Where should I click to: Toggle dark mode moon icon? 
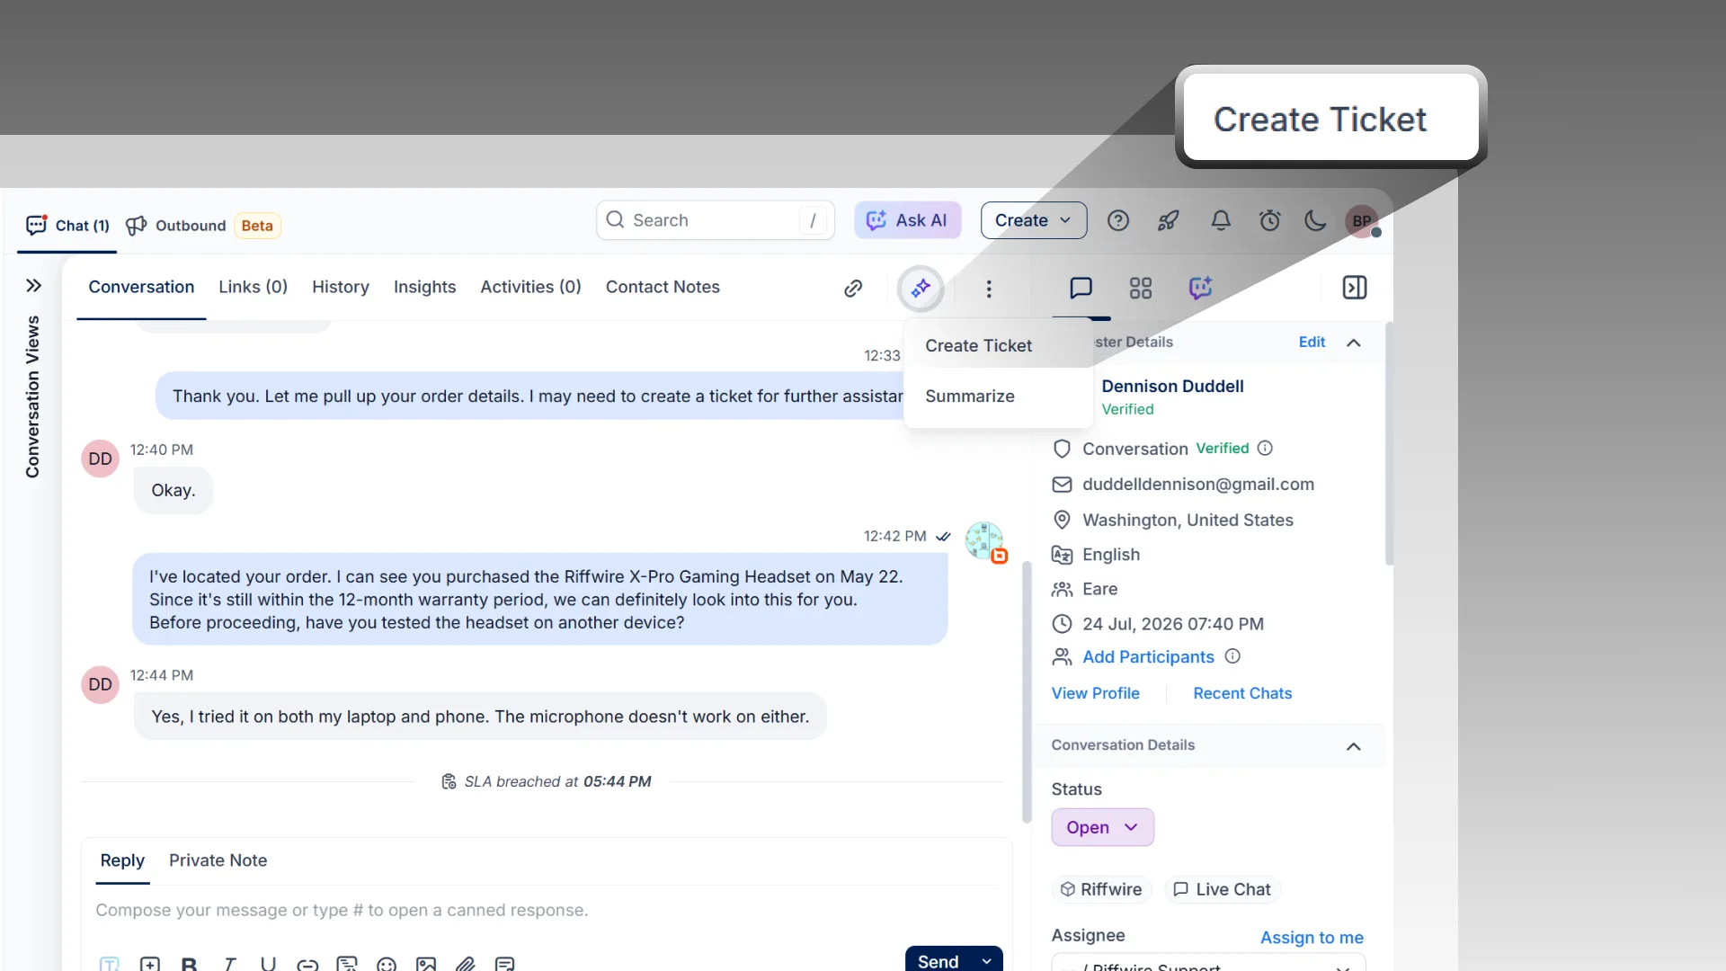(x=1315, y=220)
